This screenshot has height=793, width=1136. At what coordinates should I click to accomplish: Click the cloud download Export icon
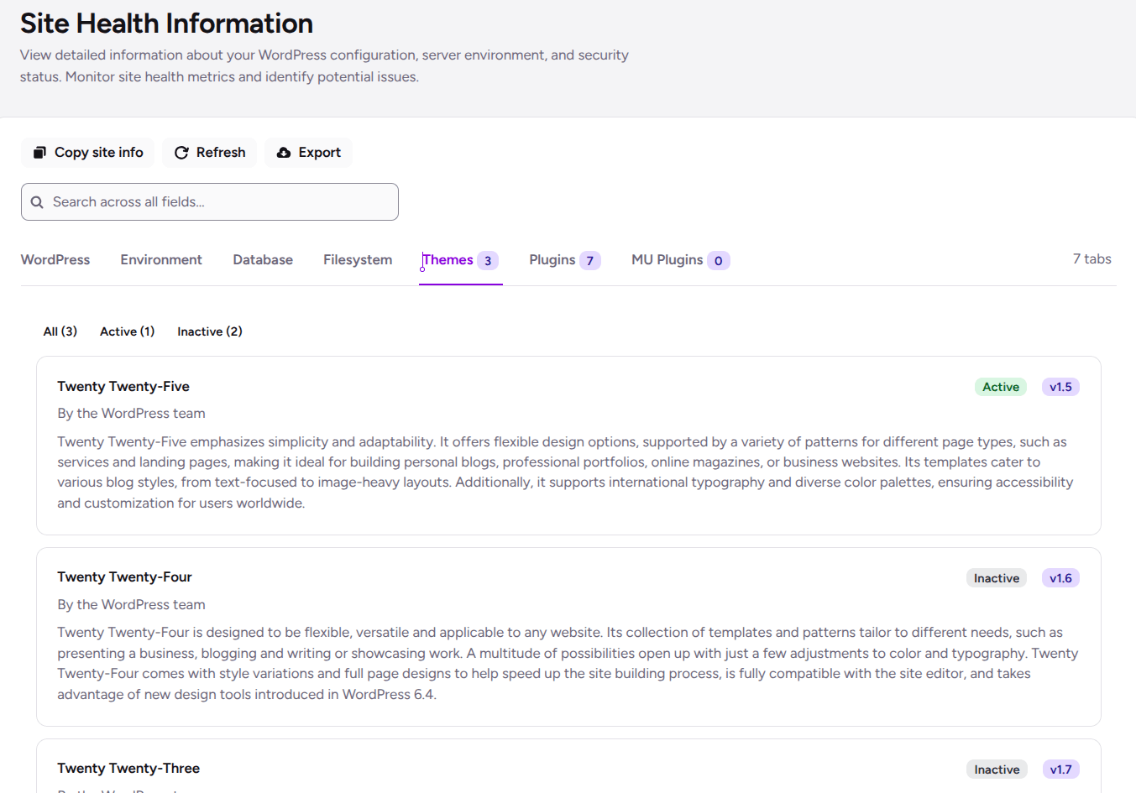tap(284, 153)
